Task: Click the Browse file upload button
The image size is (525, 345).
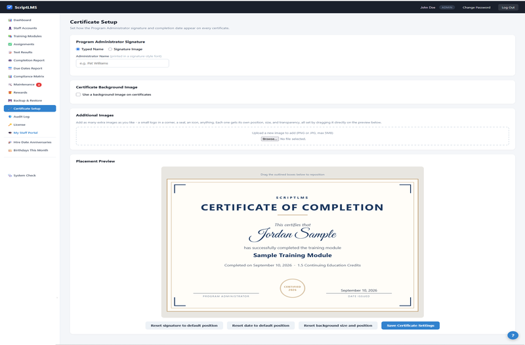Action: click(270, 139)
